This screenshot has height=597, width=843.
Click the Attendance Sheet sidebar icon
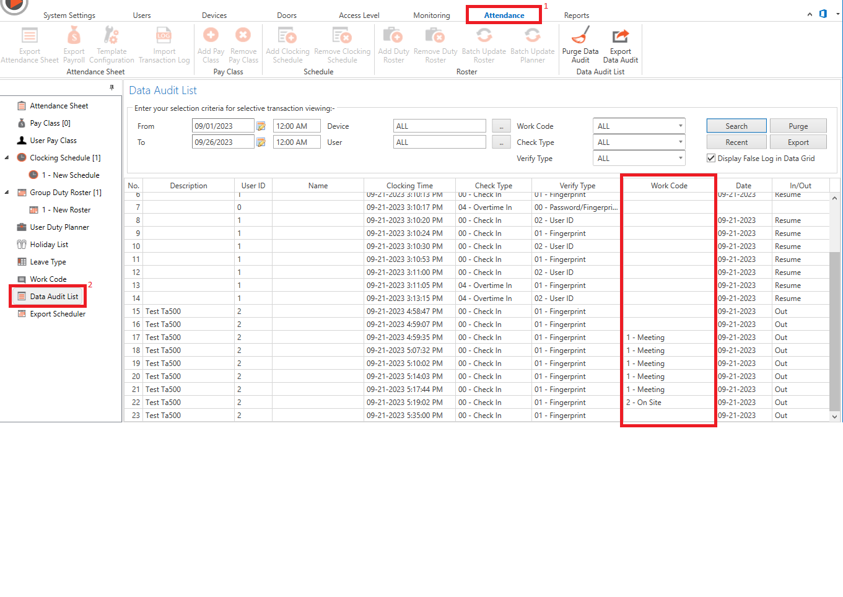(22, 106)
